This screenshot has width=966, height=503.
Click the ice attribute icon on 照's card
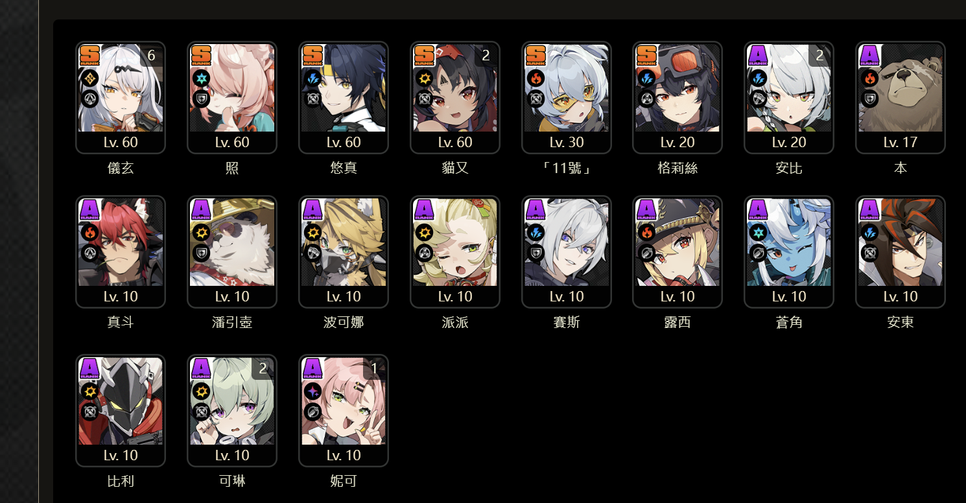(201, 78)
